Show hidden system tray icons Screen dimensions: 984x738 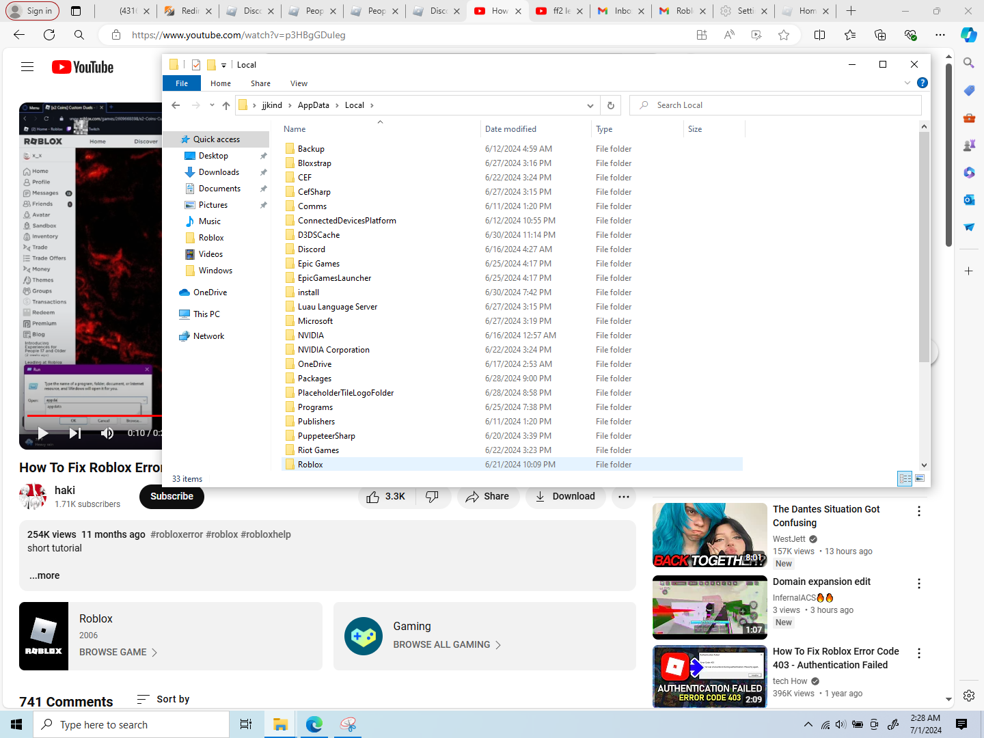(x=808, y=724)
